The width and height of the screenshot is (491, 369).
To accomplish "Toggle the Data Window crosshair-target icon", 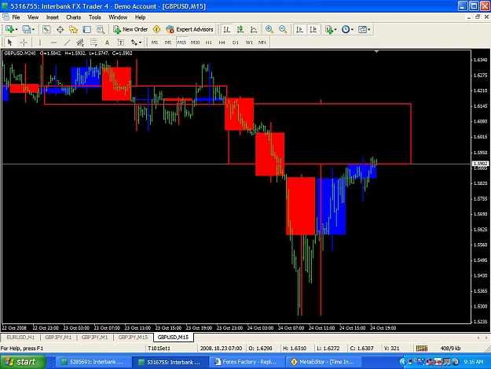I will click(60, 29).
